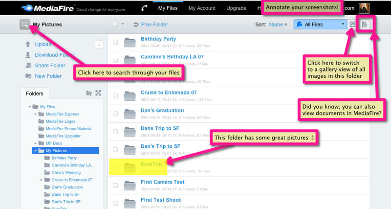Click the folder icon of Cruise to Ensenada 07 row

click(x=130, y=96)
